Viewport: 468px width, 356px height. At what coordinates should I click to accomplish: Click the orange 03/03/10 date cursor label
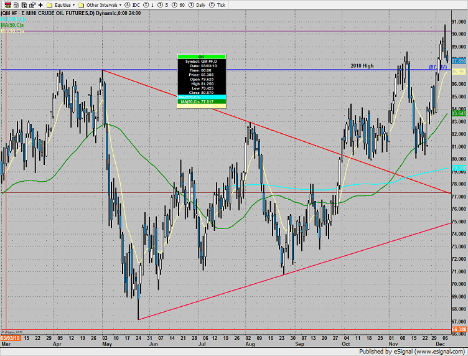pos(11,338)
